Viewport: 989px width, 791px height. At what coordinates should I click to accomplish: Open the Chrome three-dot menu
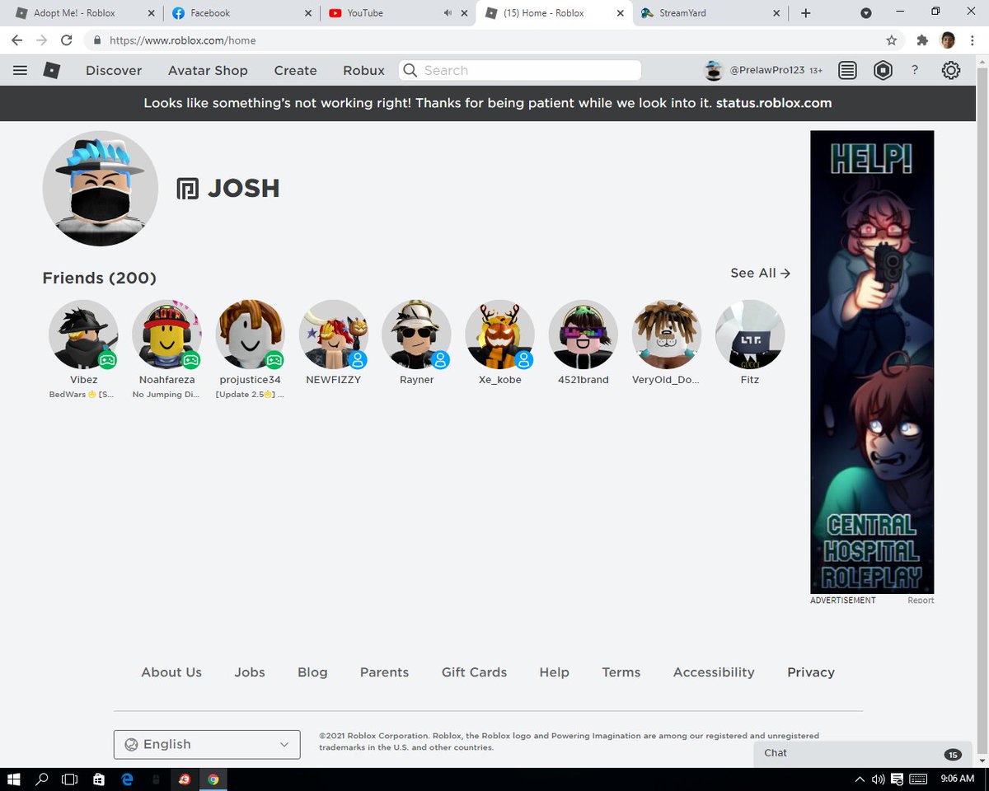(x=973, y=40)
